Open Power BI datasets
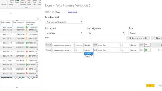This screenshot has height=91, width=162. click(23, 3)
